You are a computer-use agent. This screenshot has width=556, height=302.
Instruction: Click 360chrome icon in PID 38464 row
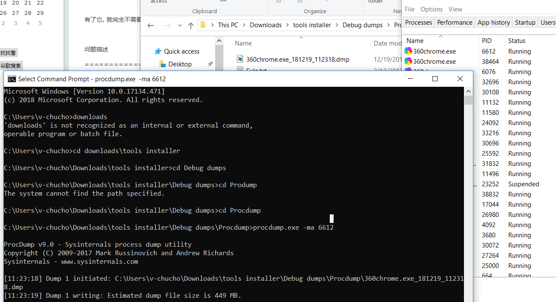point(408,62)
